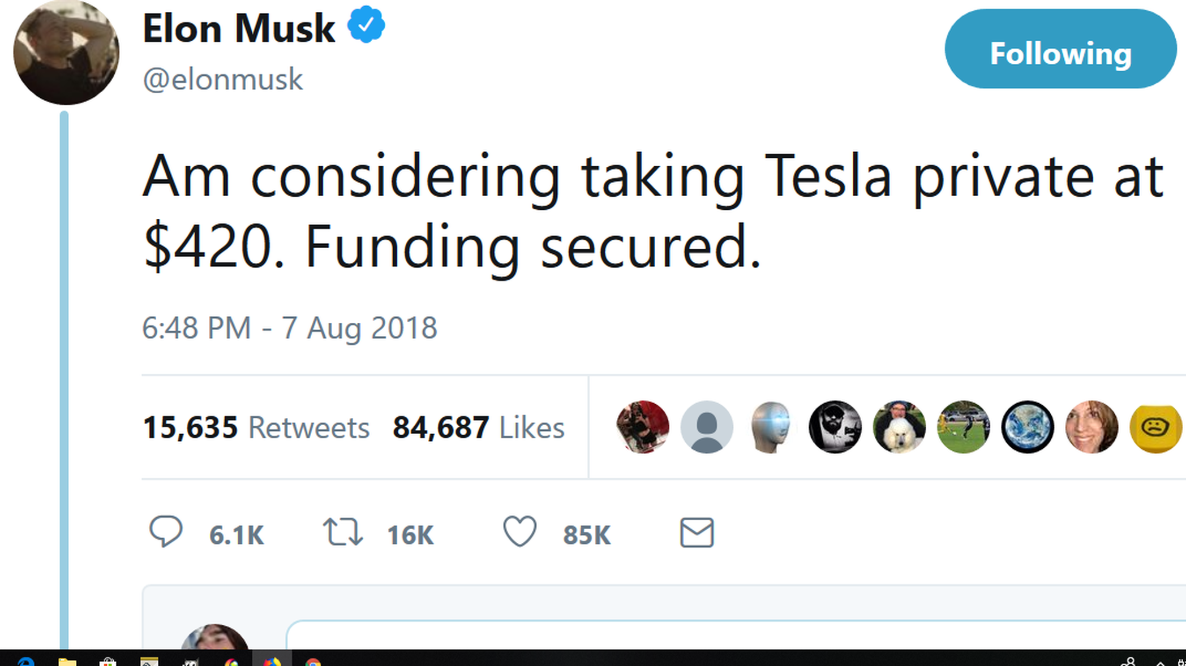
Task: Open Microsoft Edge from the taskbar
Action: pos(25,661)
